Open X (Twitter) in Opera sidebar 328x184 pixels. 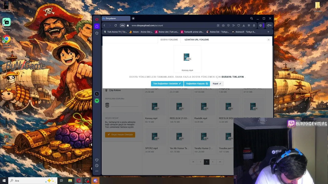click(x=97, y=94)
